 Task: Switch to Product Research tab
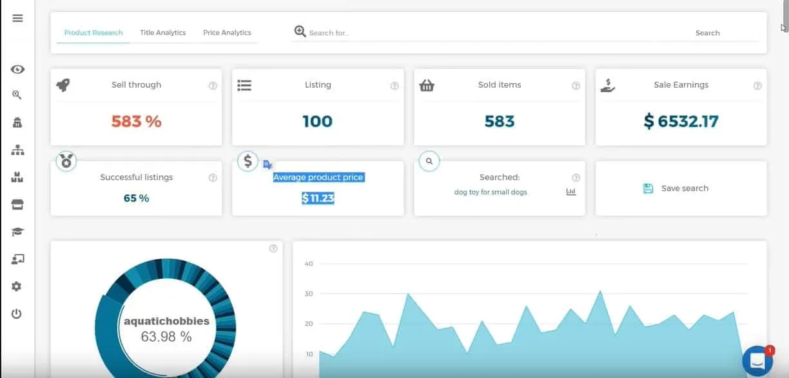93,33
